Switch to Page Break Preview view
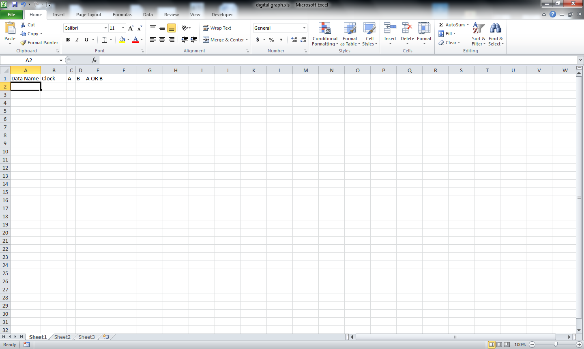584x349 pixels. click(507, 345)
